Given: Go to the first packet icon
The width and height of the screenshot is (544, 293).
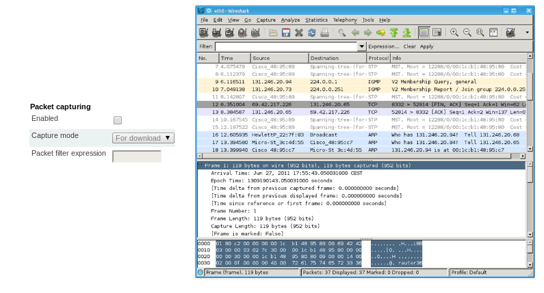Looking at the screenshot, I should click(x=393, y=32).
